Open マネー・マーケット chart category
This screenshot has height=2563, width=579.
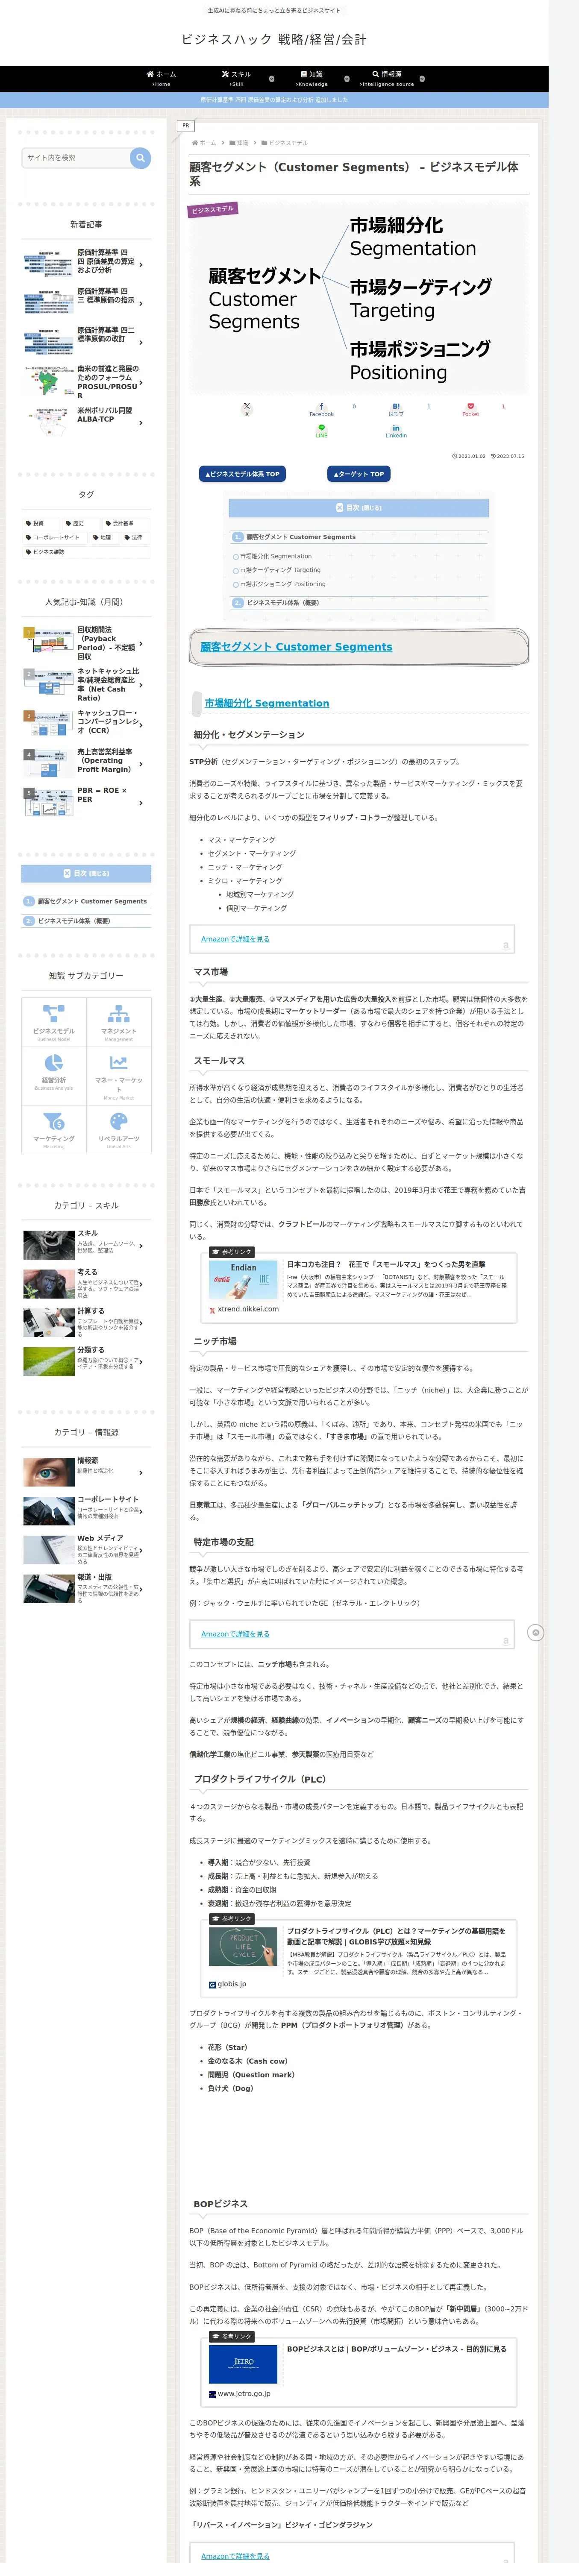pyautogui.click(x=118, y=1075)
